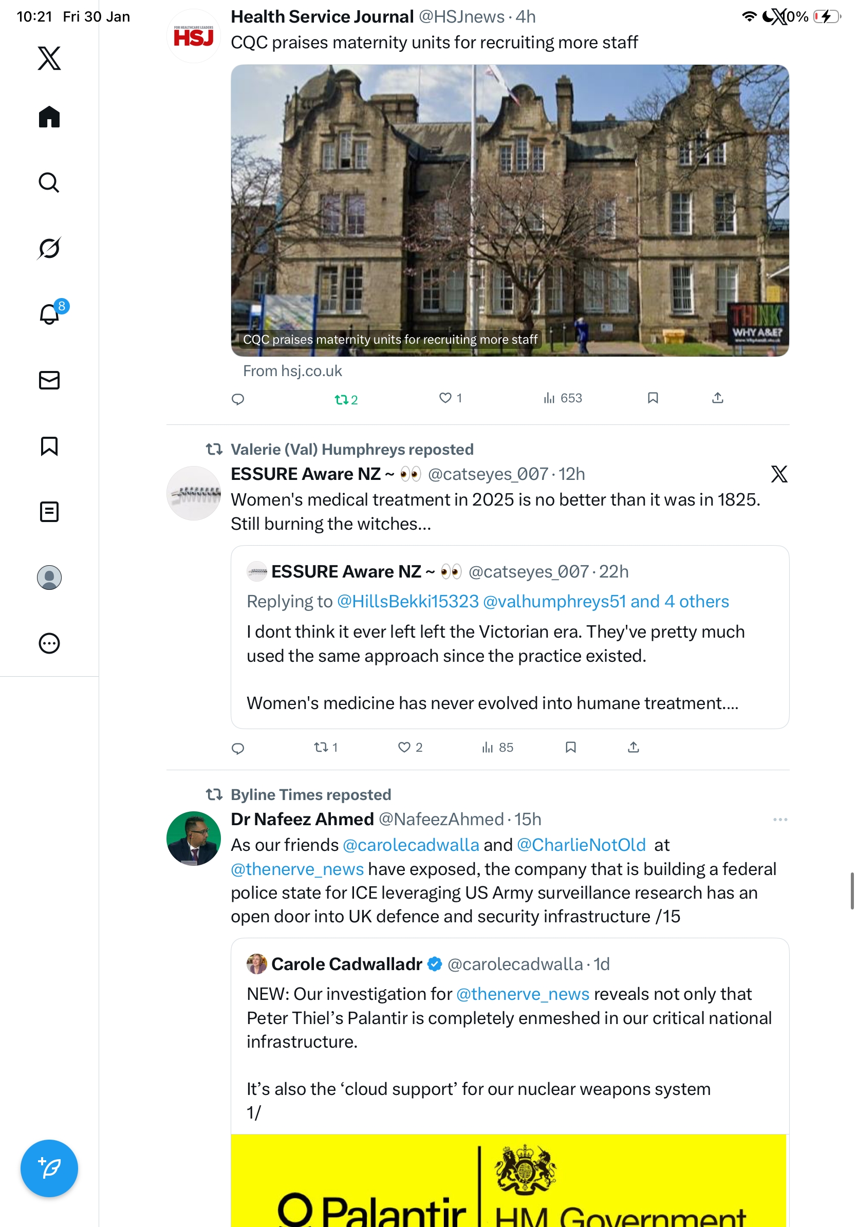Open more options on Dr Nafeez Ahmed post

(x=780, y=819)
